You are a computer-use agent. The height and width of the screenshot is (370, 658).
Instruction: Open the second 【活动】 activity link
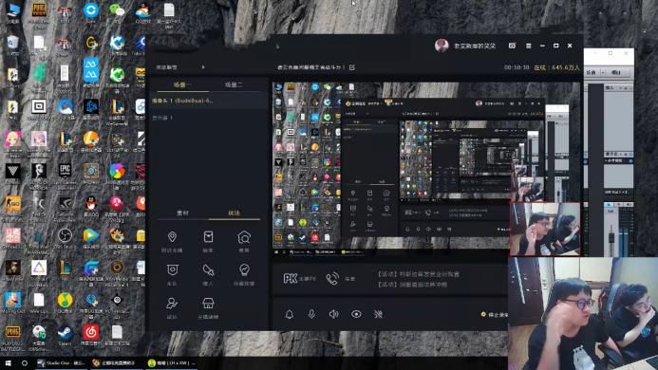412,284
